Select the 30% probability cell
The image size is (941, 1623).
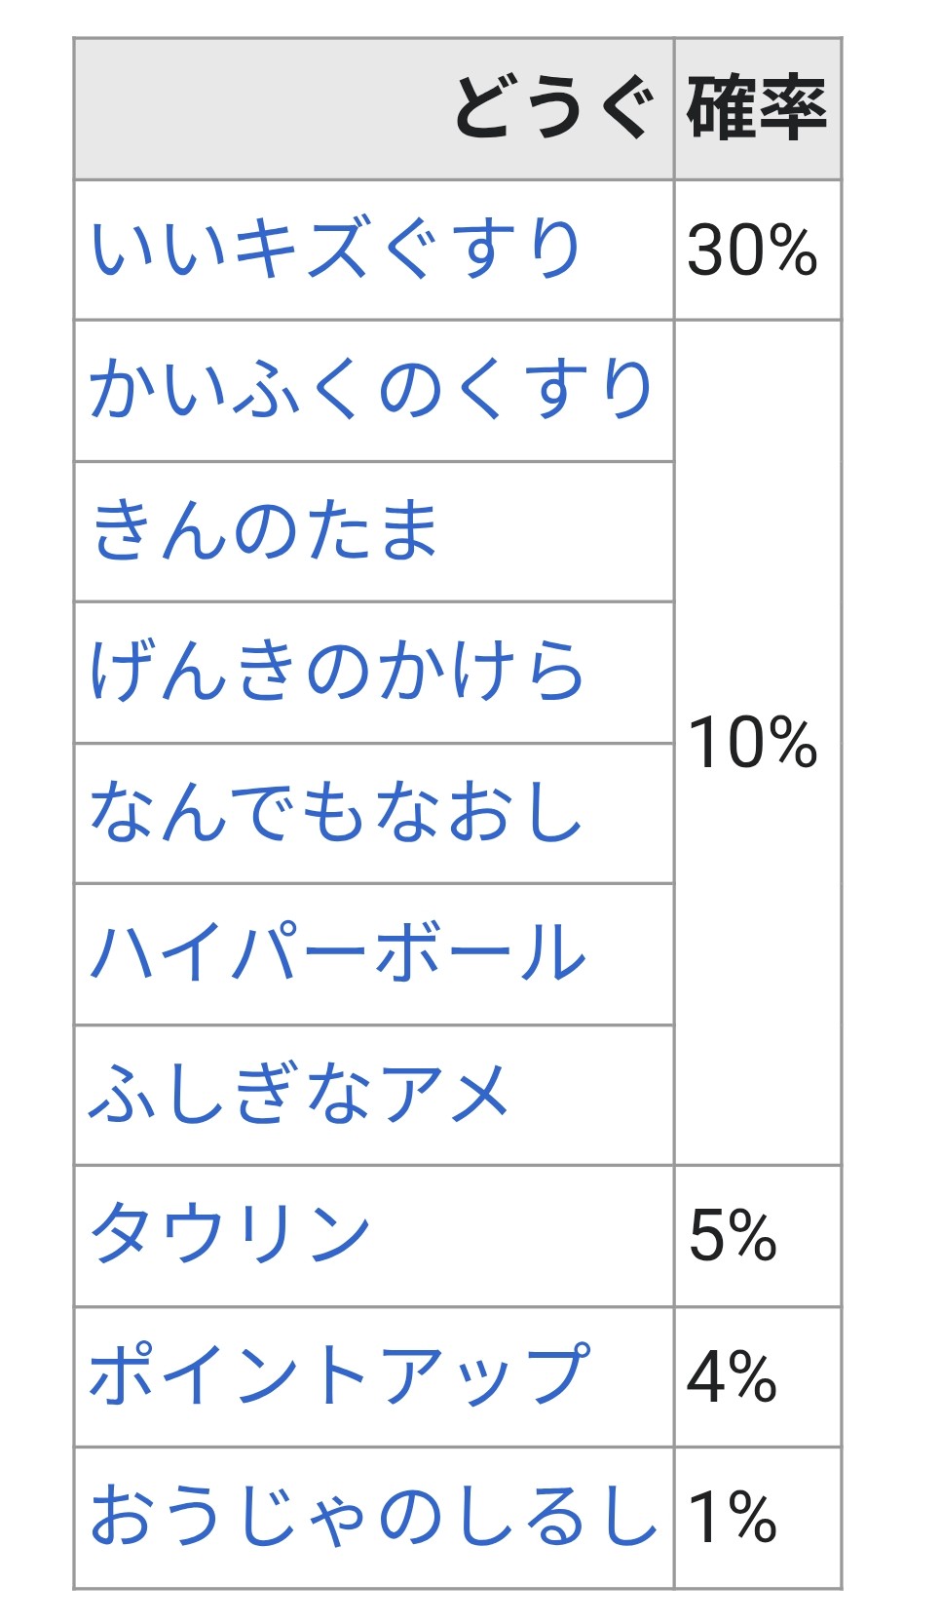tap(752, 251)
